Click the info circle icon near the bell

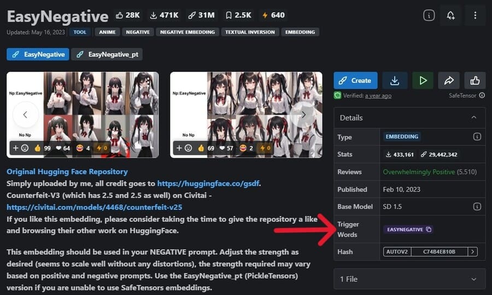coord(429,16)
